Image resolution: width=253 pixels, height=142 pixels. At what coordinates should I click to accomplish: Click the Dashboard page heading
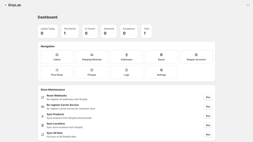coord(47,17)
